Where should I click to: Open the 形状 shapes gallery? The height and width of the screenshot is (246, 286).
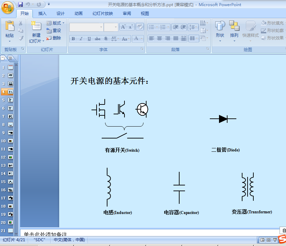220,31
